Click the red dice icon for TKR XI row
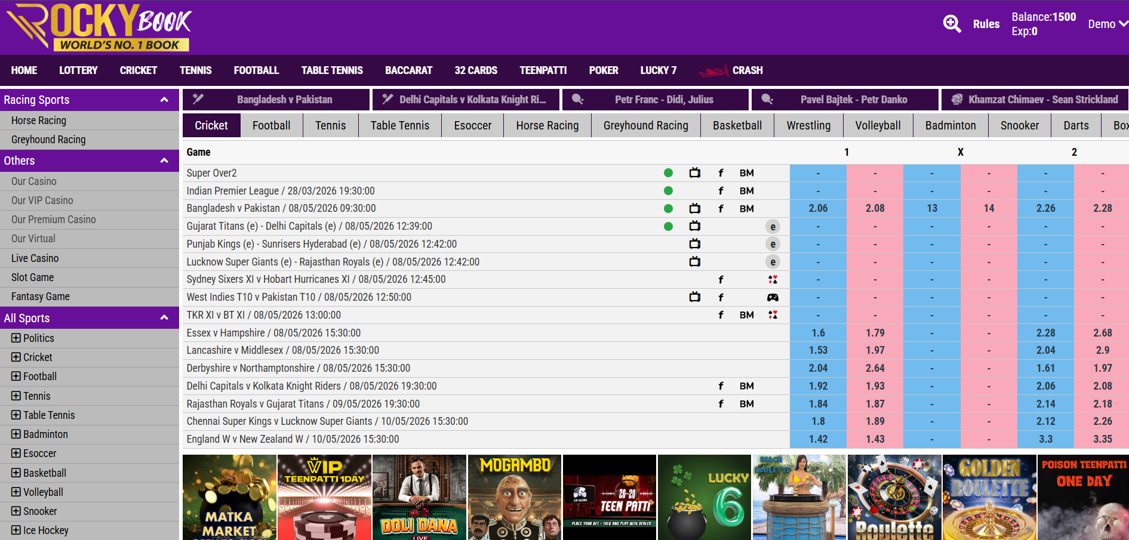The image size is (1129, 540). 773,315
